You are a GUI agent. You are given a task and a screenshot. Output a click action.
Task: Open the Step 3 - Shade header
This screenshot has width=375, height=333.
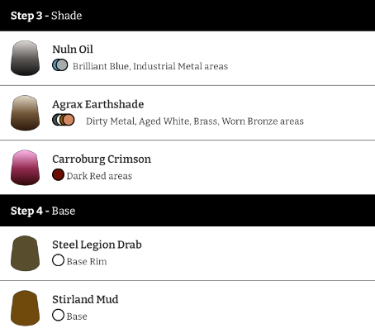tap(187, 16)
